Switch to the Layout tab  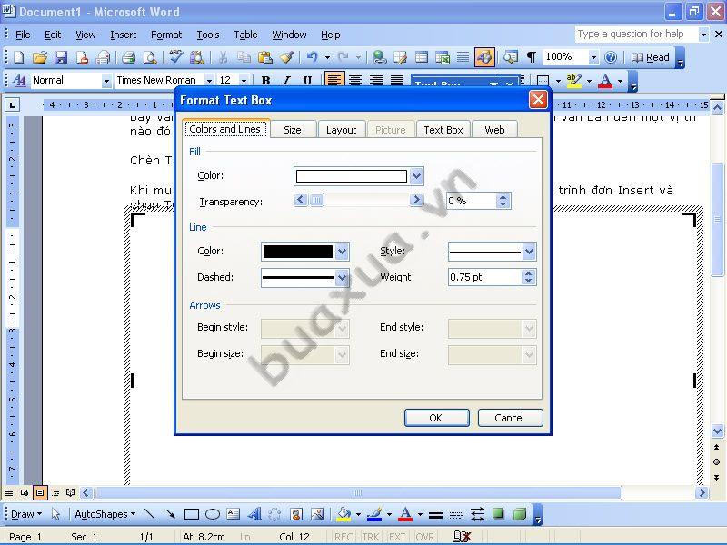click(342, 130)
